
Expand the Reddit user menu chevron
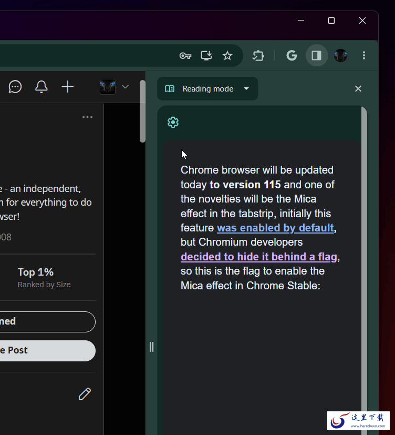(x=125, y=87)
